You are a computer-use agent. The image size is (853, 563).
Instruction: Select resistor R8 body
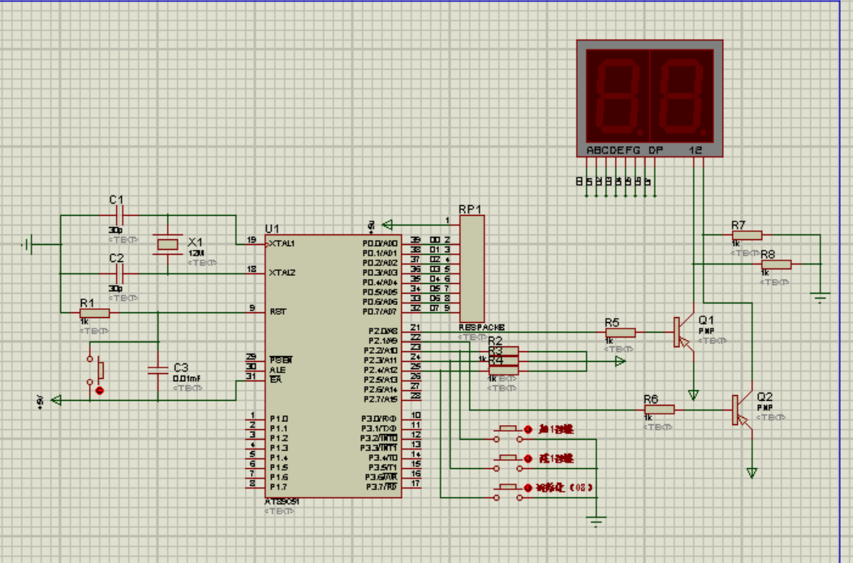coord(776,264)
